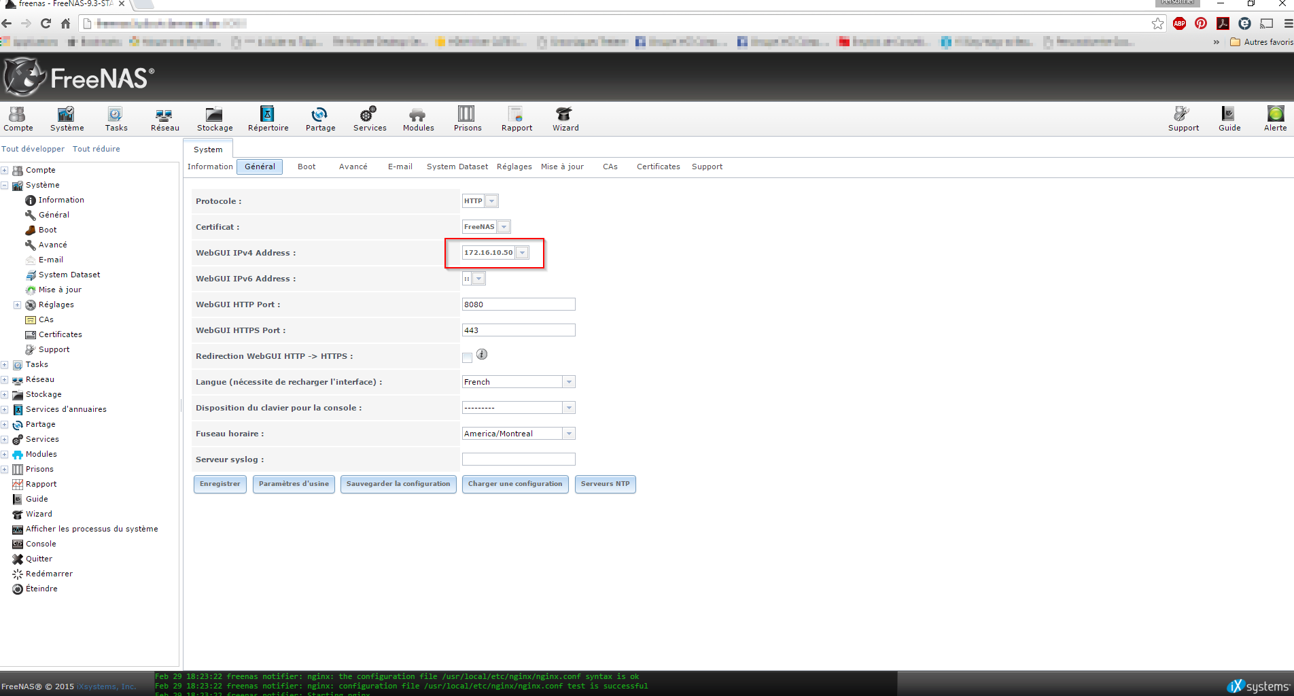Image resolution: width=1294 pixels, height=696 pixels.
Task: Click the Paramètres d'usine button
Action: pyautogui.click(x=294, y=484)
